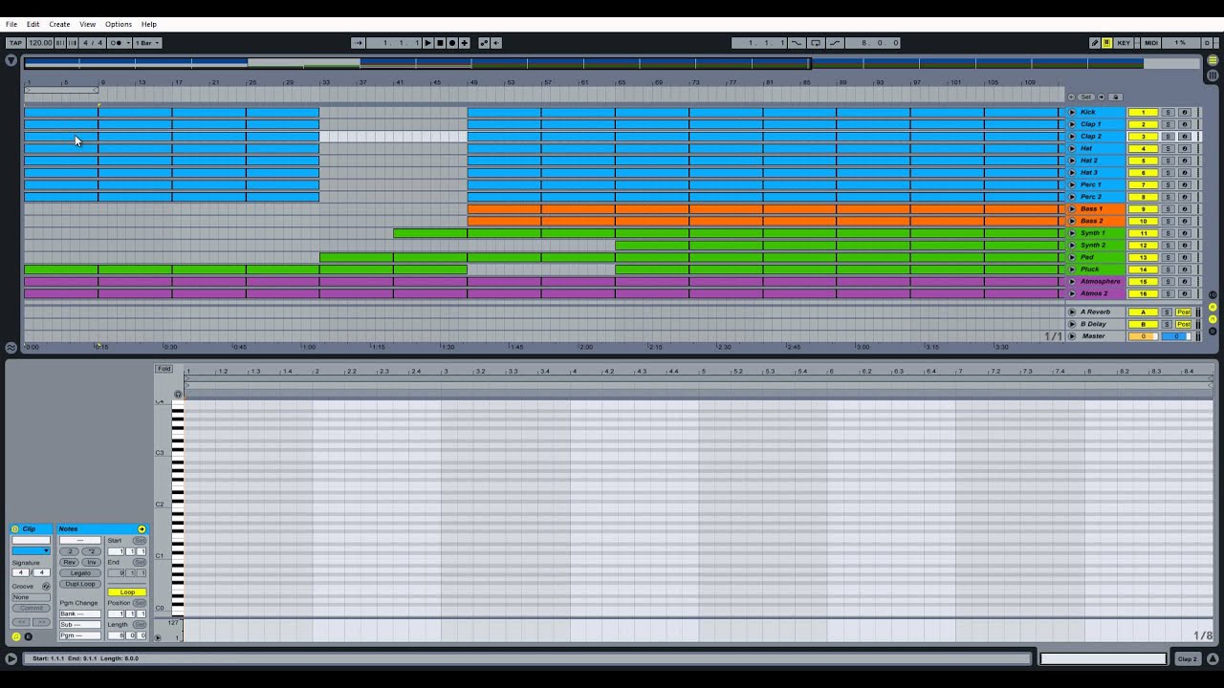This screenshot has height=688, width=1224.
Task: Arm the Pluck track for recording
Action: (x=1184, y=269)
